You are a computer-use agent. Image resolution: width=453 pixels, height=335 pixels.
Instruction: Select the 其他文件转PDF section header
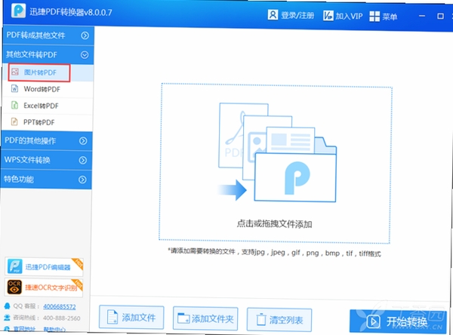pyautogui.click(x=48, y=54)
